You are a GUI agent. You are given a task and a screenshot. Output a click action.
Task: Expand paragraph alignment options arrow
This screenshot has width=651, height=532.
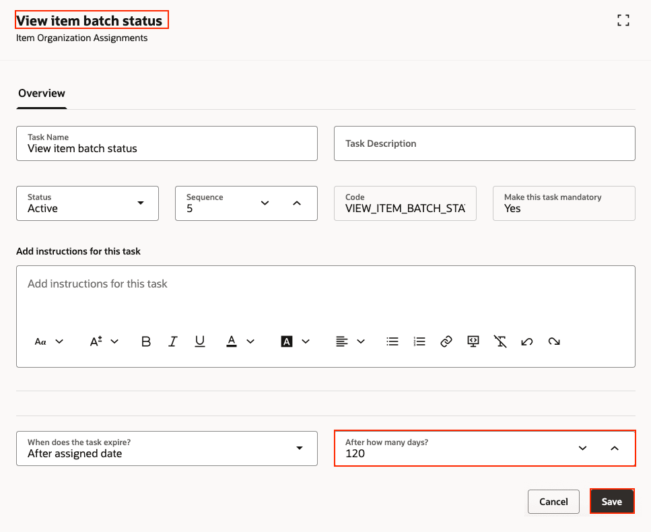click(x=361, y=341)
